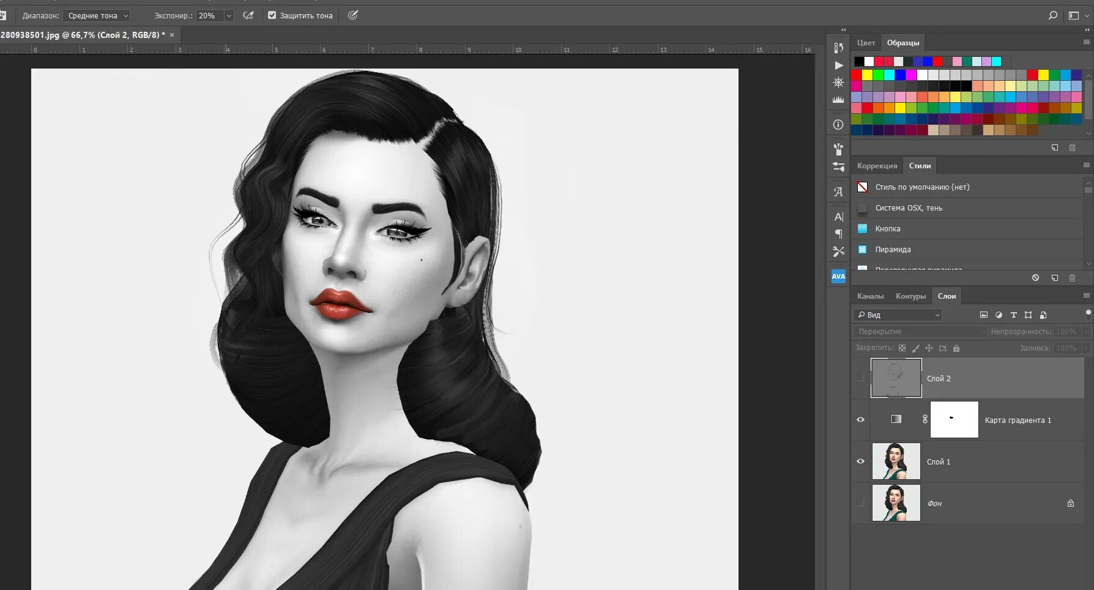Image resolution: width=1094 pixels, height=590 pixels.
Task: Filter layers by smart object icon
Action: [x=1043, y=315]
